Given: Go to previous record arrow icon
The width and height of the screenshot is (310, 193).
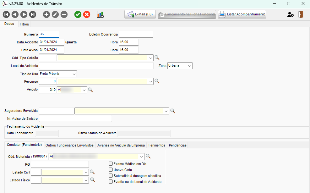Looking at the screenshot, I should (15, 14).
